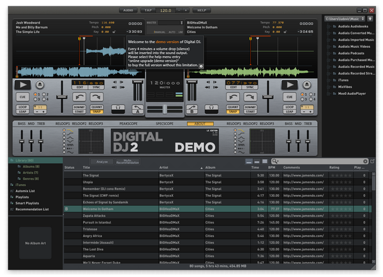The width and height of the screenshot is (383, 277).
Task: Click the right deck jump-back arrow button
Action: [x=233, y=97]
